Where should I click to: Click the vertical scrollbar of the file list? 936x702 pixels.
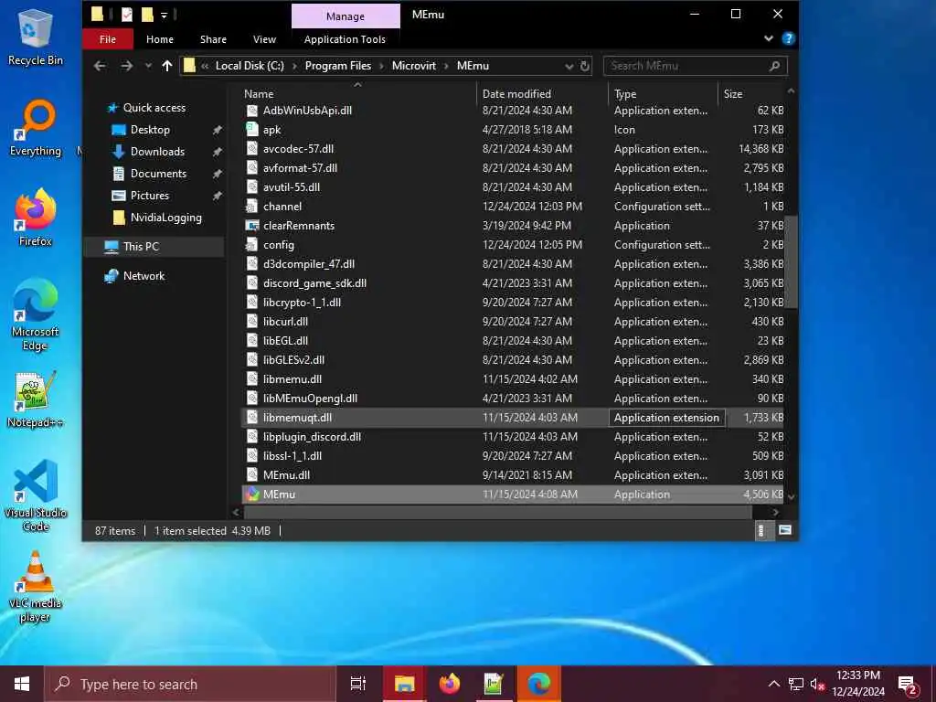point(791,261)
